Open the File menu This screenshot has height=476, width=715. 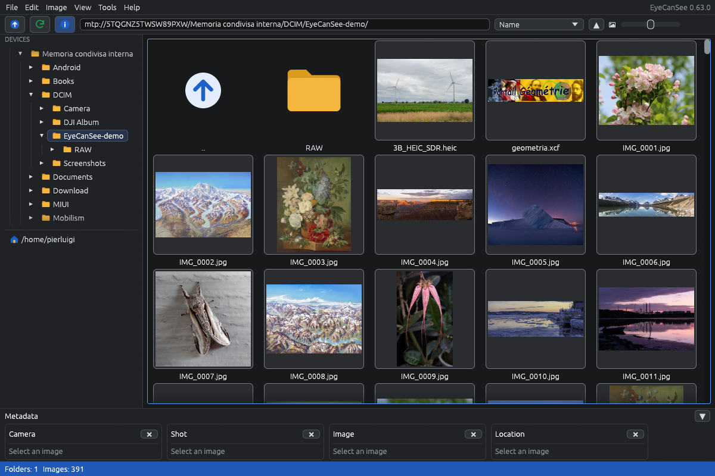(12, 7)
